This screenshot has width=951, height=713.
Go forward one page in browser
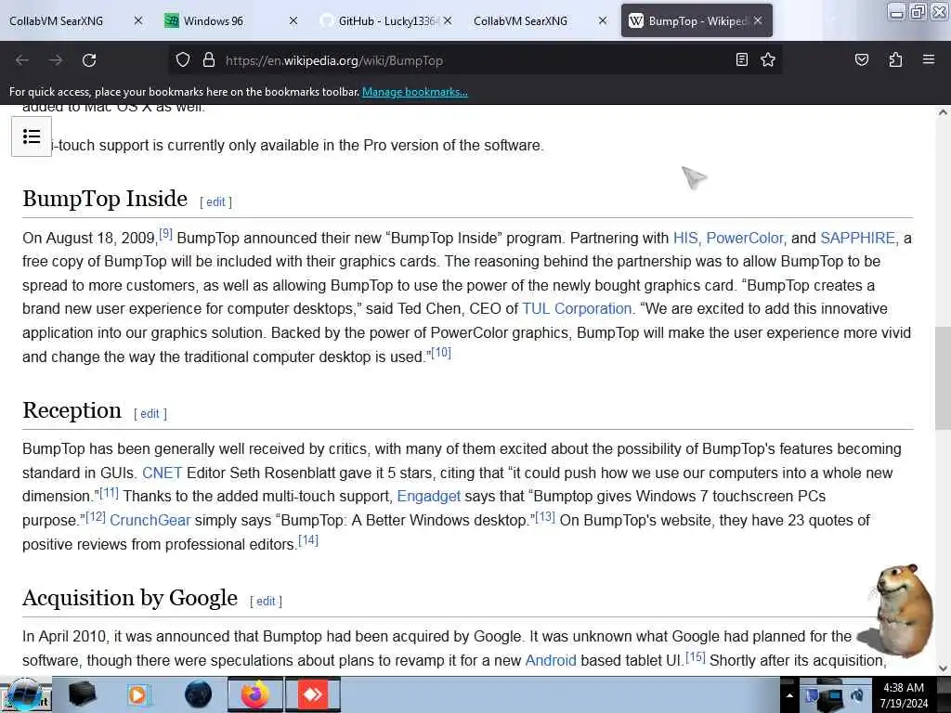(x=56, y=60)
